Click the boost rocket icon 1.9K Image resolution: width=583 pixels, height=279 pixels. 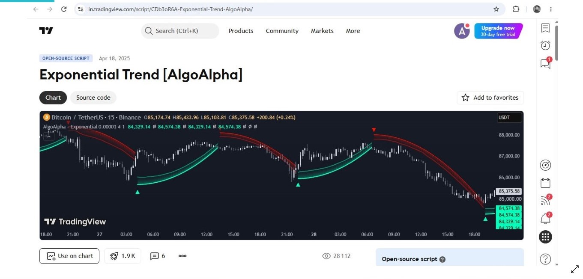[123, 256]
